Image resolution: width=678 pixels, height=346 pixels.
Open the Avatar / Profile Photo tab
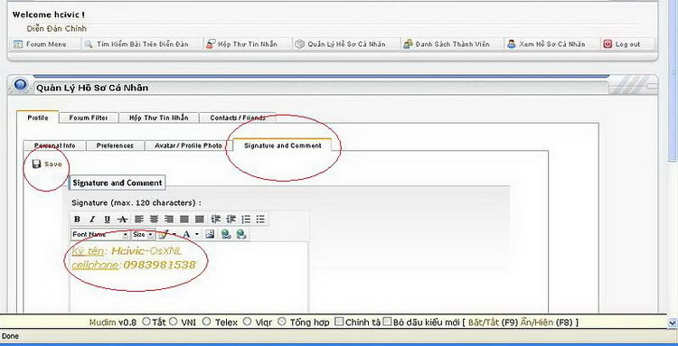pos(188,145)
